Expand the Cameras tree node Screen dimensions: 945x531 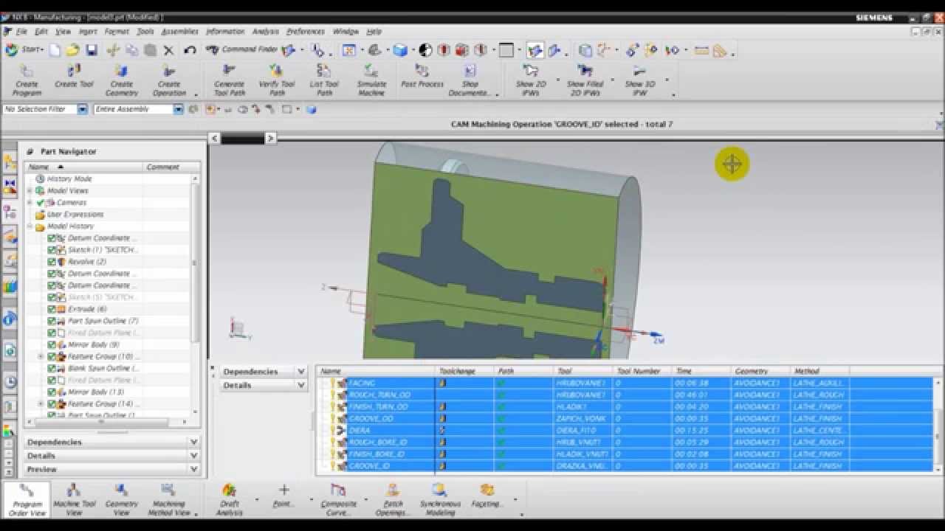click(x=30, y=202)
